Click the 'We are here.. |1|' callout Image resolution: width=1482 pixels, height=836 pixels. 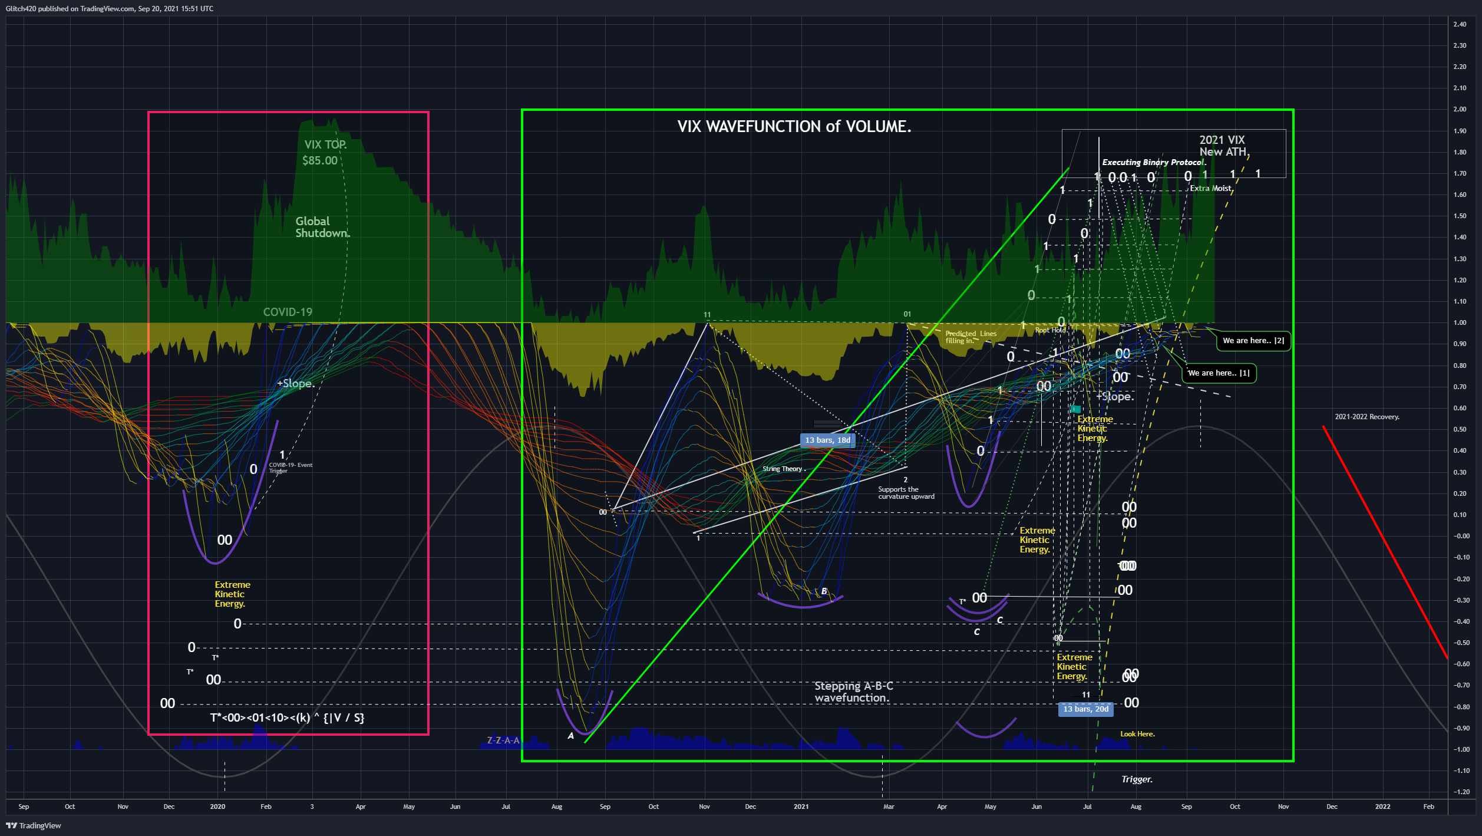(x=1219, y=373)
